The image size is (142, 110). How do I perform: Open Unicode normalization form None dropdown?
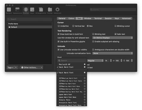(x=113, y=53)
